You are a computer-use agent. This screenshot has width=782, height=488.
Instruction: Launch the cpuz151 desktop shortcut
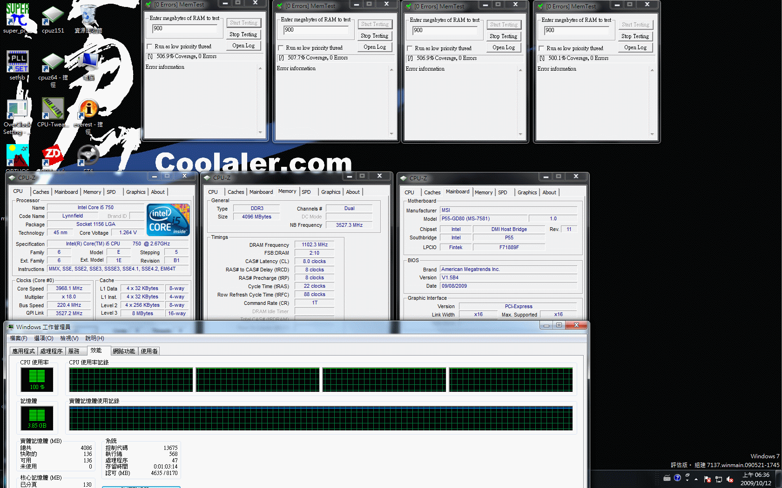click(53, 19)
